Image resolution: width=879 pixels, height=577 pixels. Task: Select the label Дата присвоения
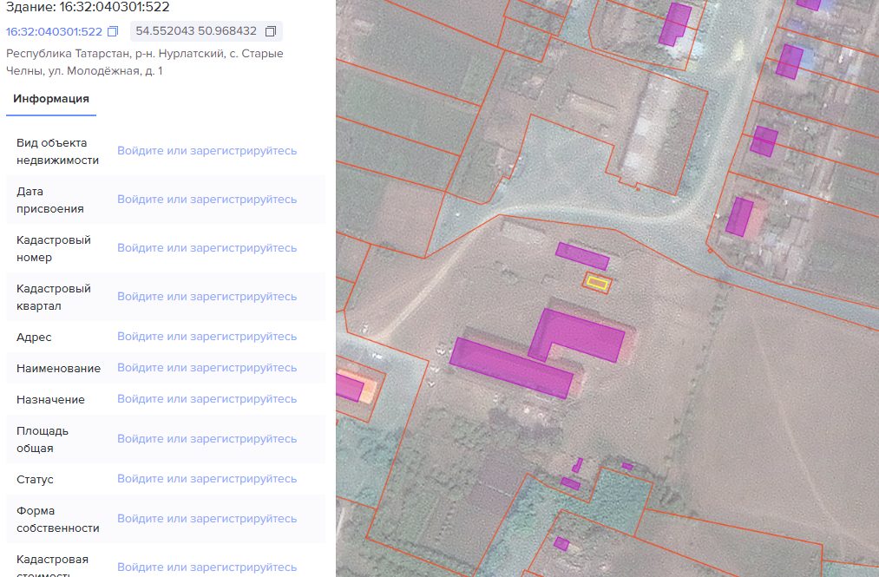coord(49,200)
